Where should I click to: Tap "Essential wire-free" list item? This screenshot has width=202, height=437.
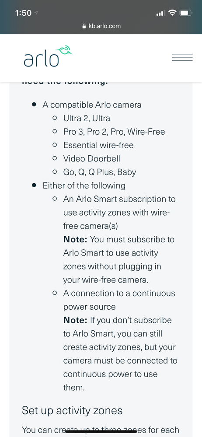coord(98,145)
